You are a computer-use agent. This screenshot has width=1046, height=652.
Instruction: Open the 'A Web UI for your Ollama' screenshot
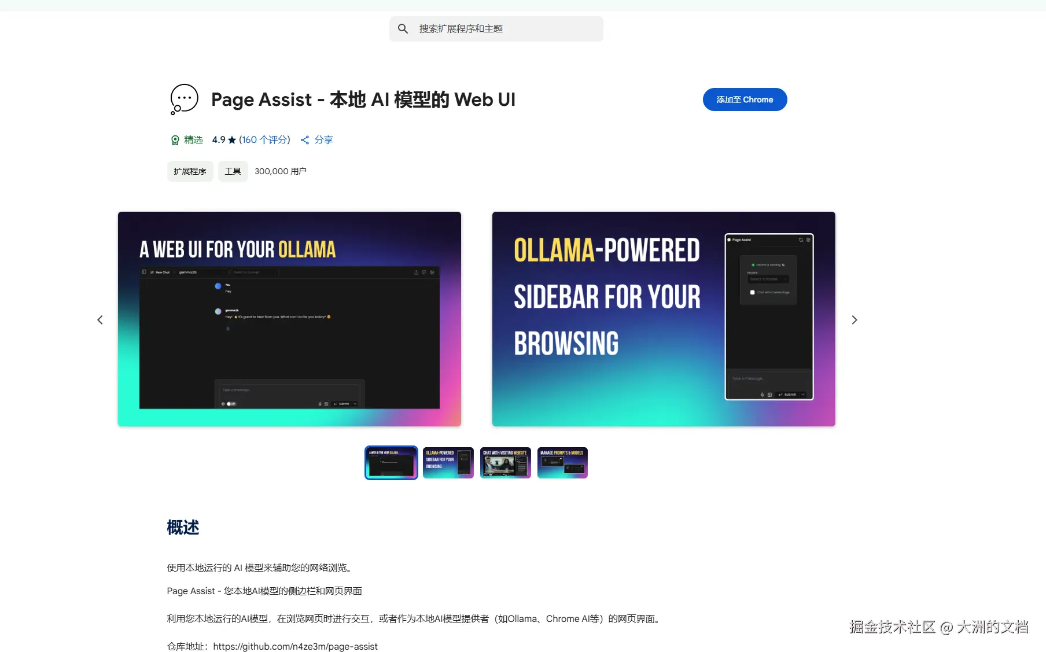[x=289, y=319]
